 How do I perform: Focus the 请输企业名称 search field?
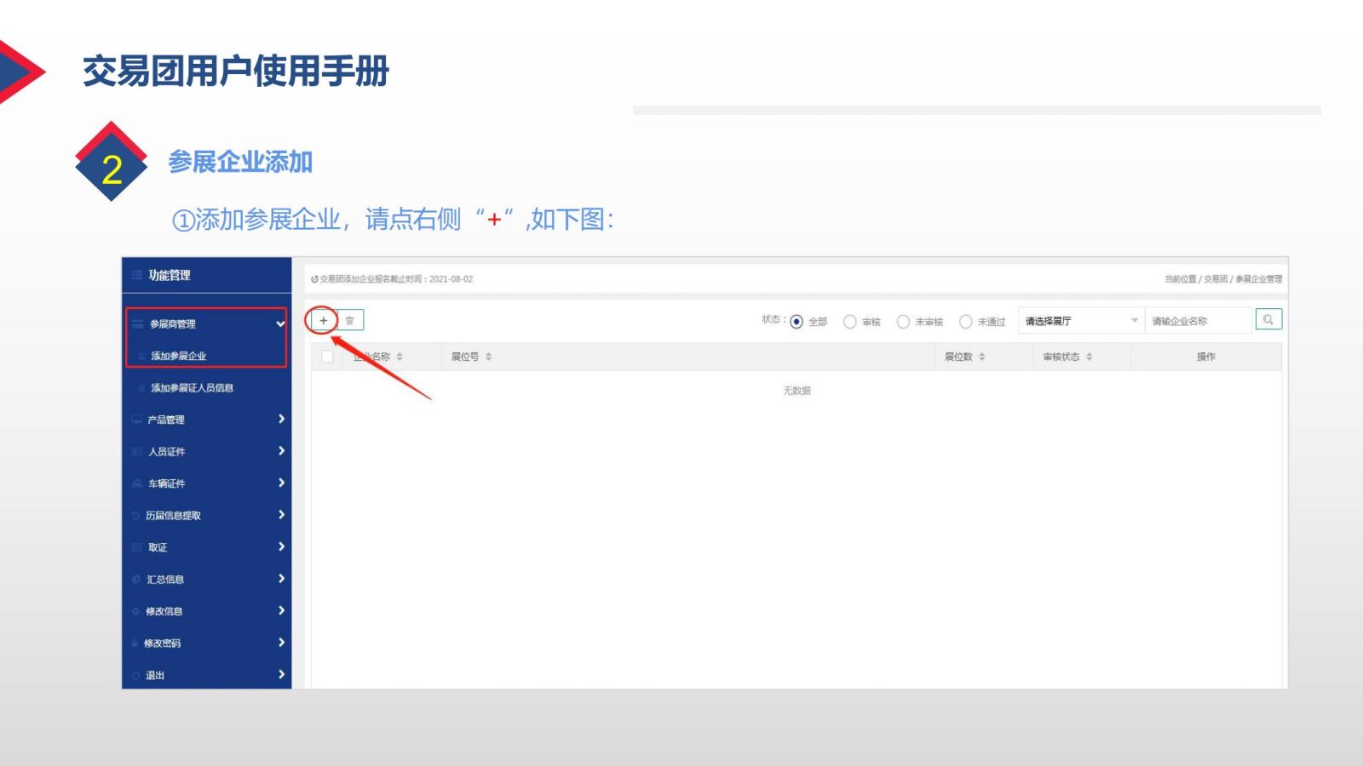[x=1198, y=321]
